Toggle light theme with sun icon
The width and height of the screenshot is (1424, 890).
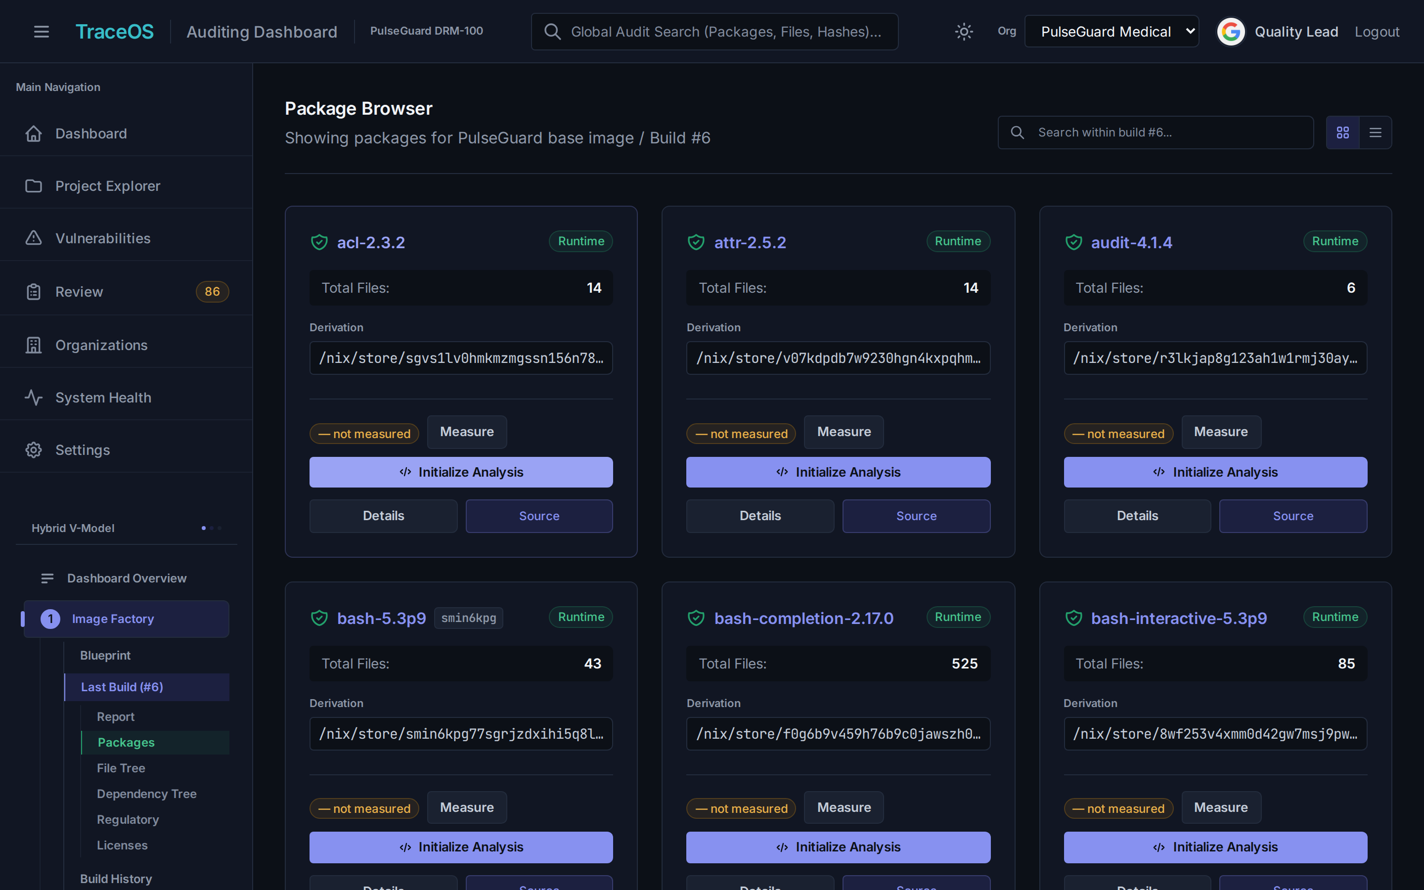[963, 32]
